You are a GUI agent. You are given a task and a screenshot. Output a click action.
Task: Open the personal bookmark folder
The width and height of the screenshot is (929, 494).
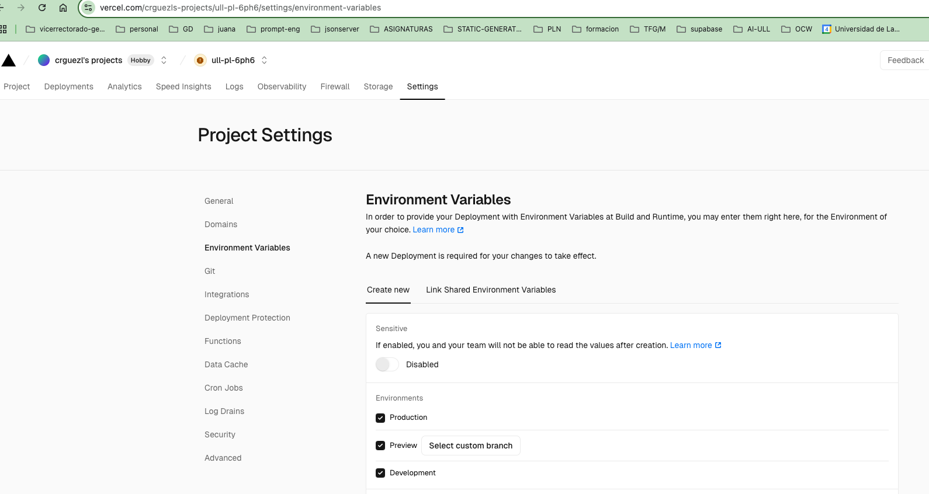tap(137, 29)
